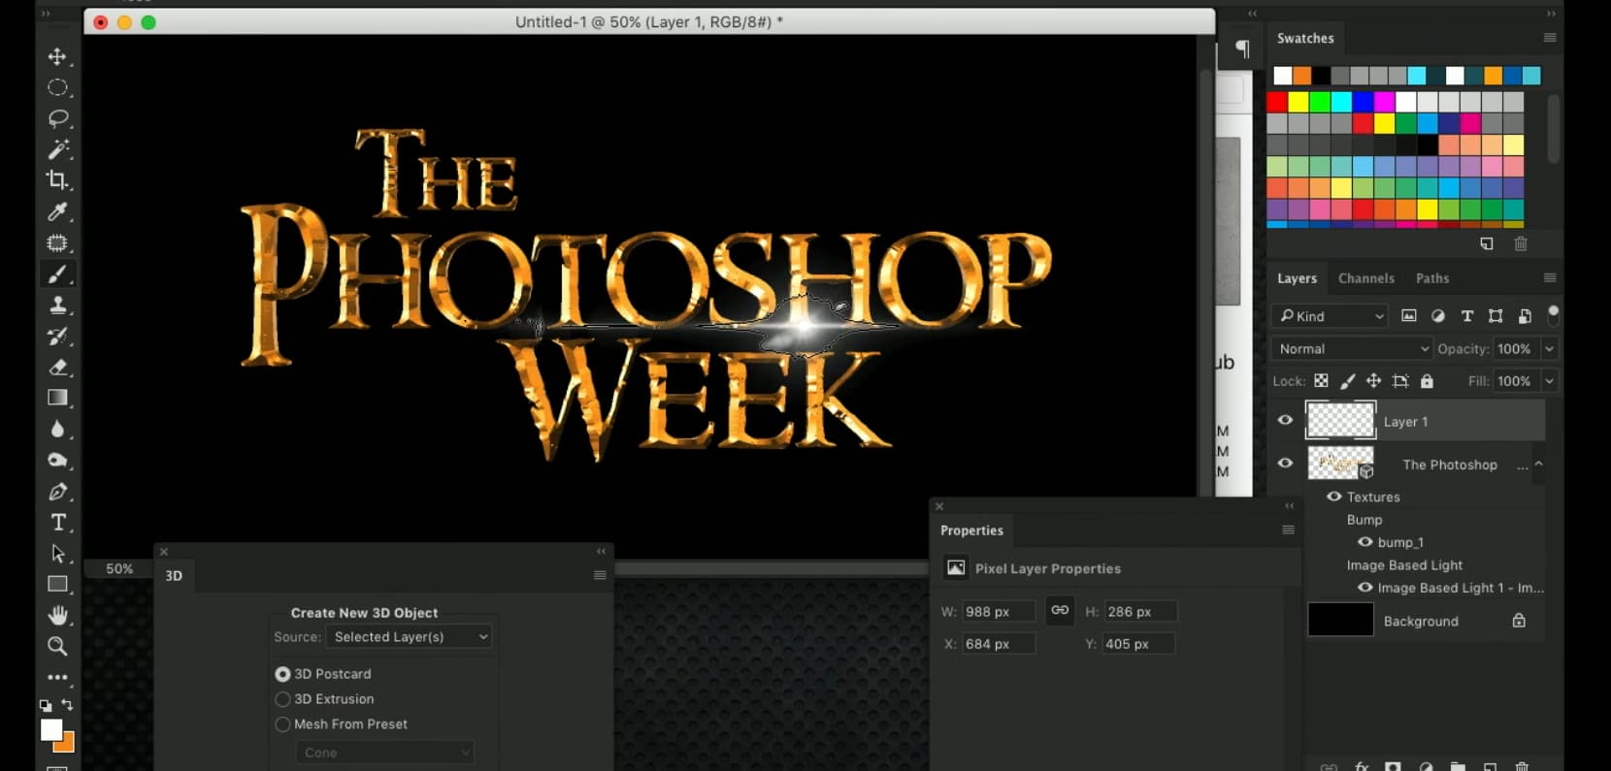This screenshot has height=771, width=1611.
Task: Select the Crop tool
Action: pos(57,180)
